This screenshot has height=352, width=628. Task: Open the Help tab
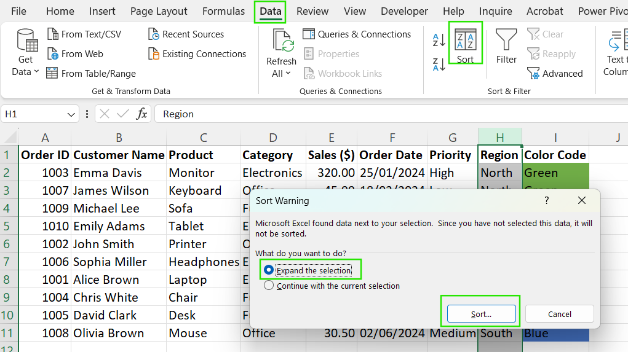[453, 11]
